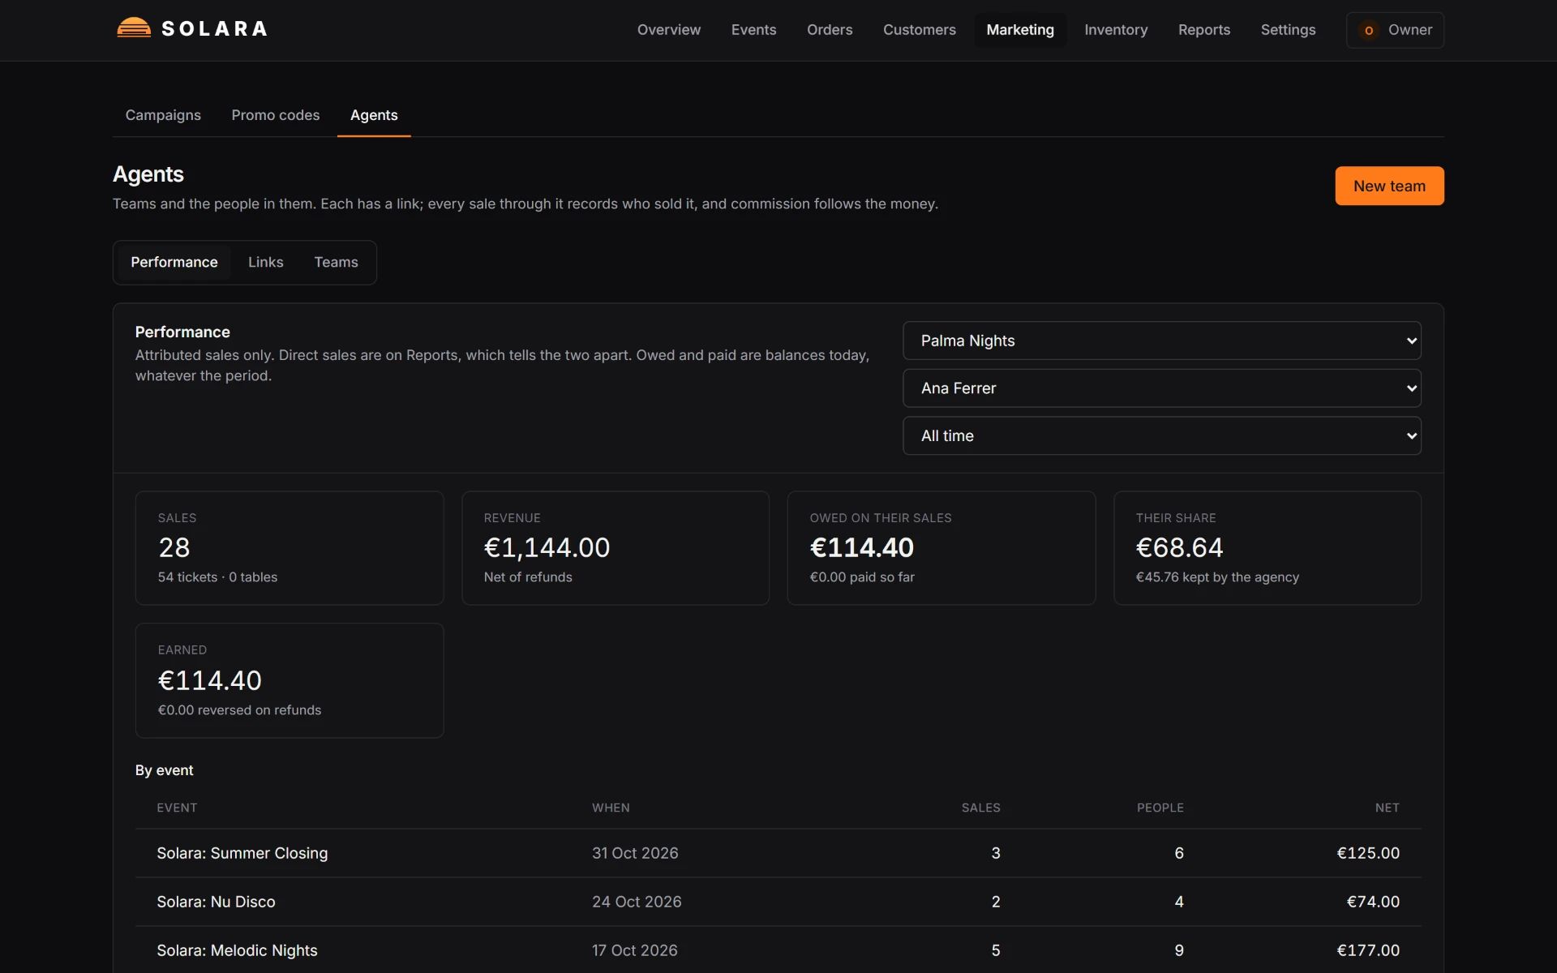Go to Reports

(1203, 30)
